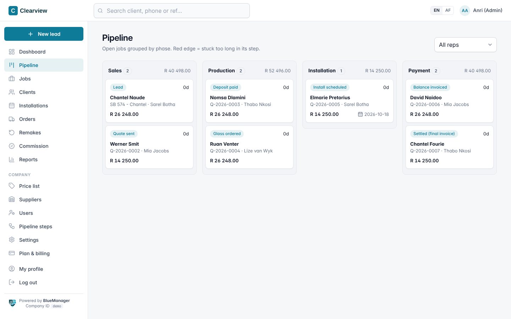Click the Orders truck icon
This screenshot has height=319, width=511.
[12, 119]
